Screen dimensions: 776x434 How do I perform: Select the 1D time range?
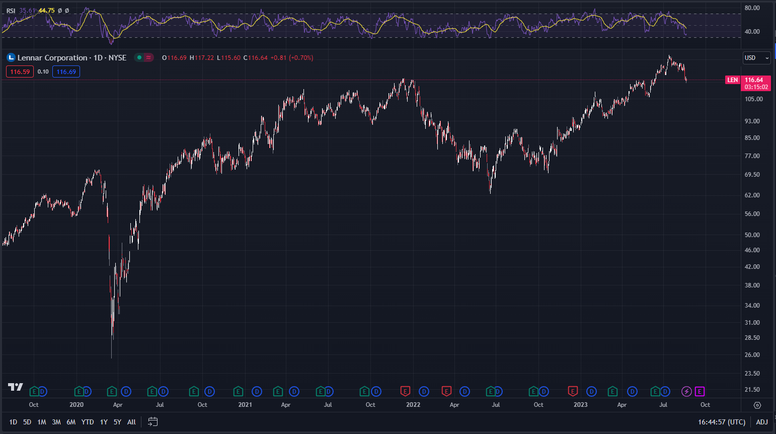pos(13,422)
